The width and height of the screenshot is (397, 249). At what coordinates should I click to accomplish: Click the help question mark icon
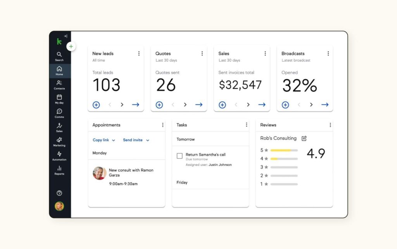59,193
